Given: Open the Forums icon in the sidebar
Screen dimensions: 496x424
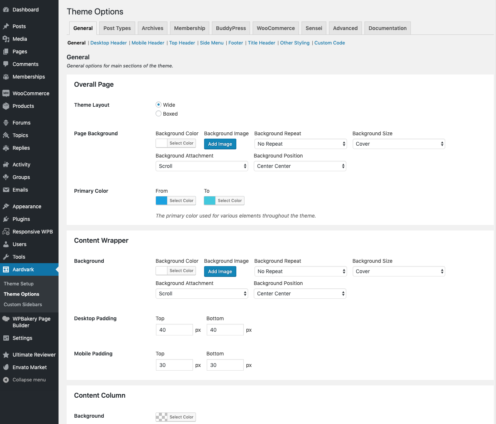Looking at the screenshot, I should tap(6, 122).
